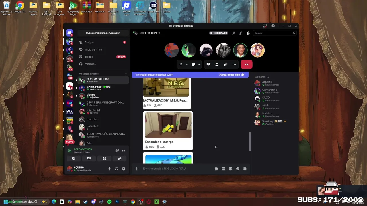Open emoji picker in message bar

[238, 169]
